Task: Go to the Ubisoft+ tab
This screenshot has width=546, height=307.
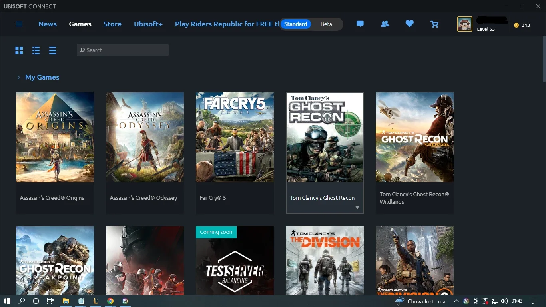Action: click(148, 24)
